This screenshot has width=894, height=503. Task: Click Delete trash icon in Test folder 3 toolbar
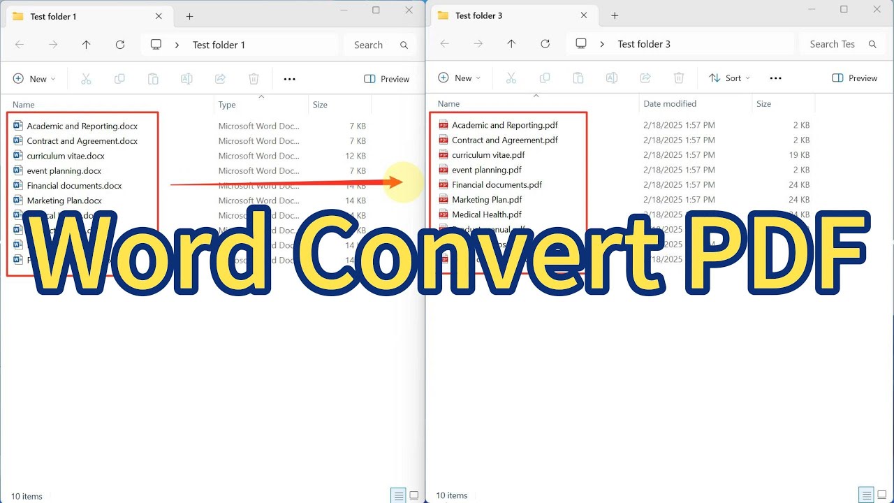679,78
